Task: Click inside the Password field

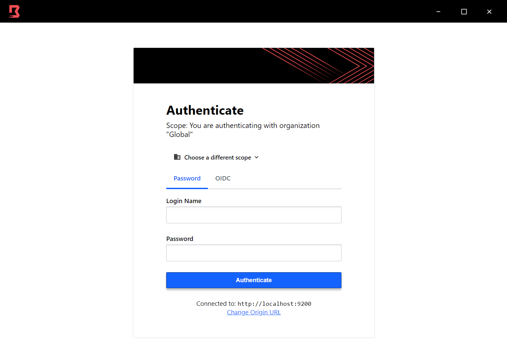Action: pyautogui.click(x=253, y=253)
